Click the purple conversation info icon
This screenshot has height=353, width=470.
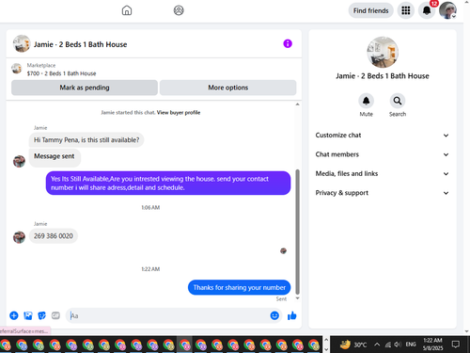pos(288,43)
